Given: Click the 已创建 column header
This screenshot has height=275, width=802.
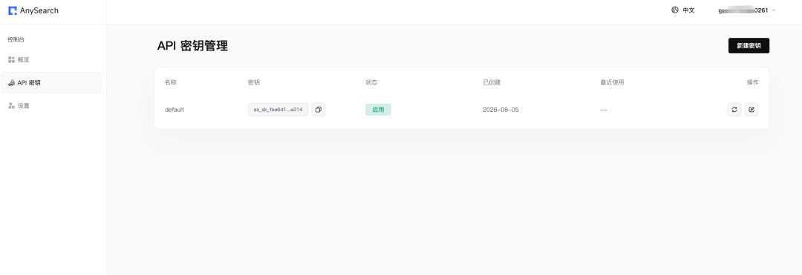Looking at the screenshot, I should 492,82.
